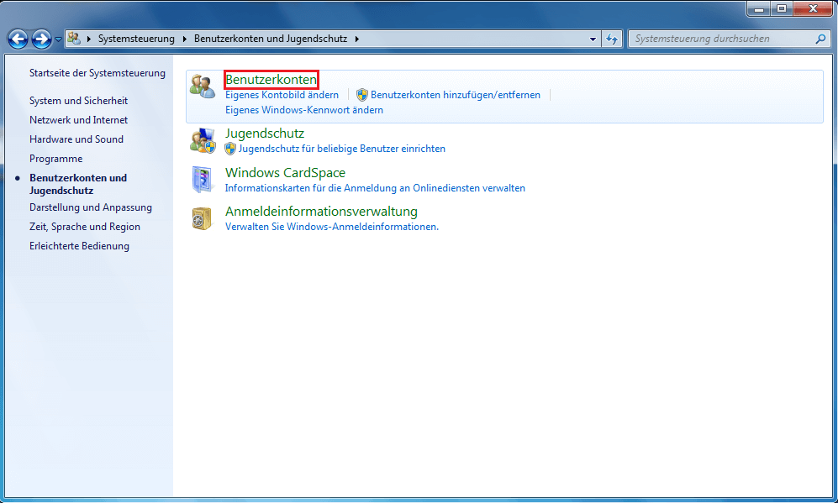
Task: Open Darstellung und Anpassung in sidebar
Action: pos(90,207)
